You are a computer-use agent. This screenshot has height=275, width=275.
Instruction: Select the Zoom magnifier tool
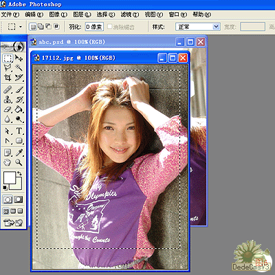(x=19, y=162)
